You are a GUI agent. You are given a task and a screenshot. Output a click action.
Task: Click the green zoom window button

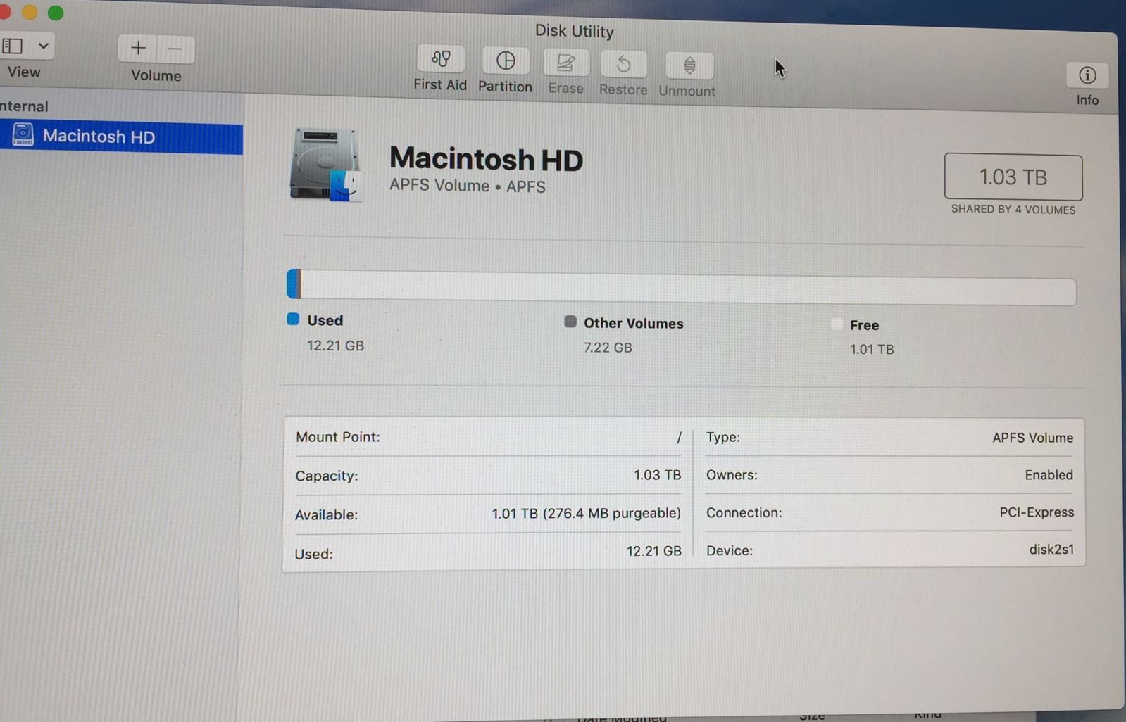(x=55, y=13)
